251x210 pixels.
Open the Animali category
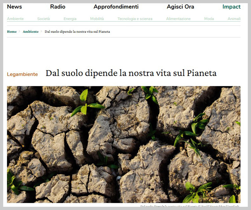point(234,19)
